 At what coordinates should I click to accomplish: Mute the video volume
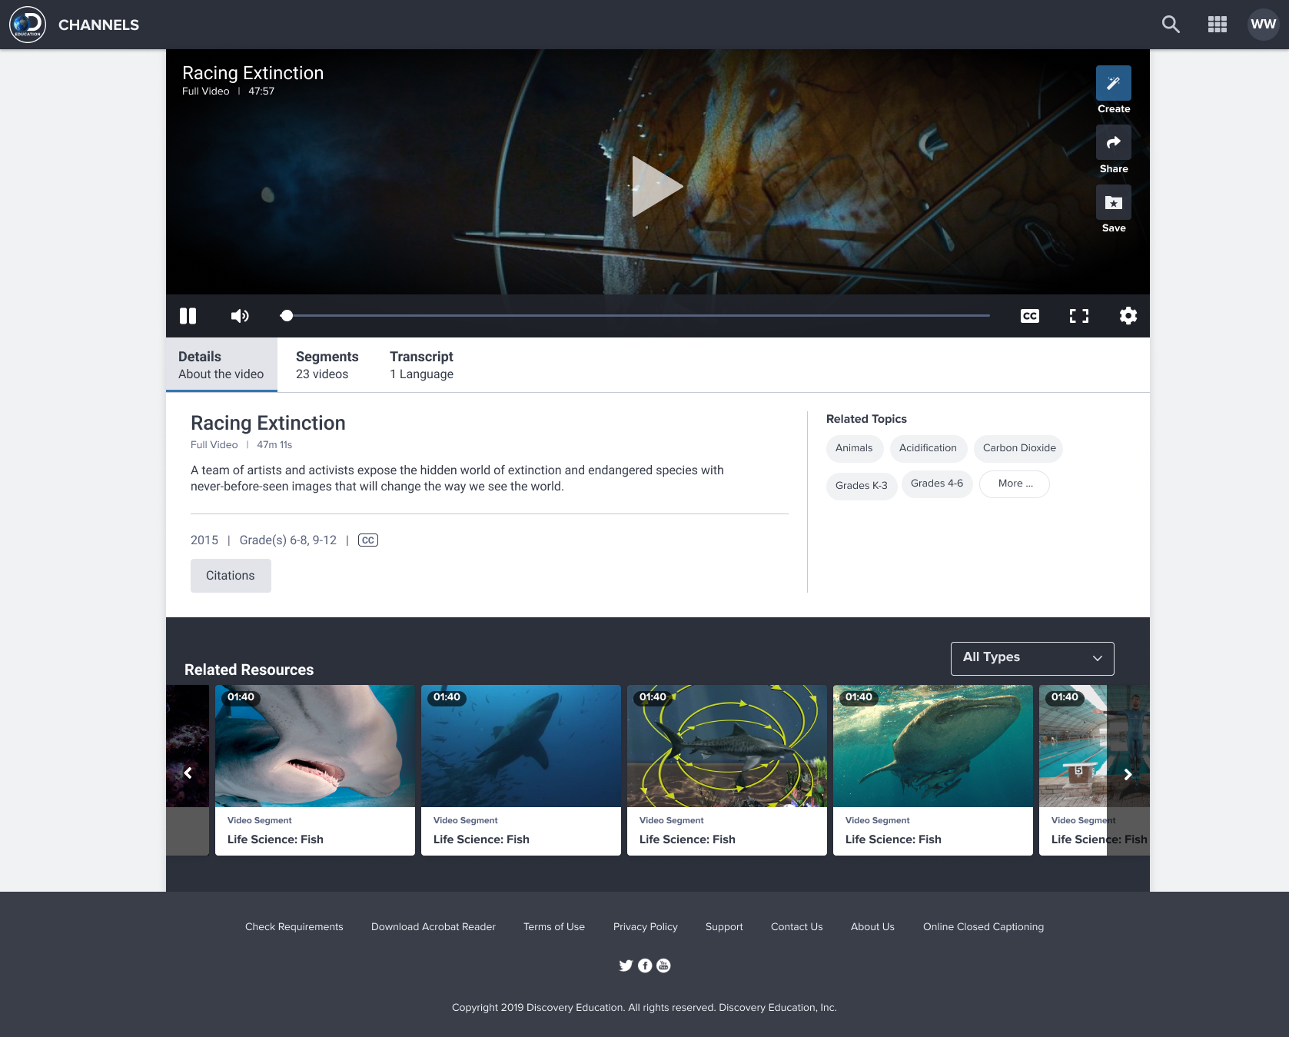coord(240,315)
